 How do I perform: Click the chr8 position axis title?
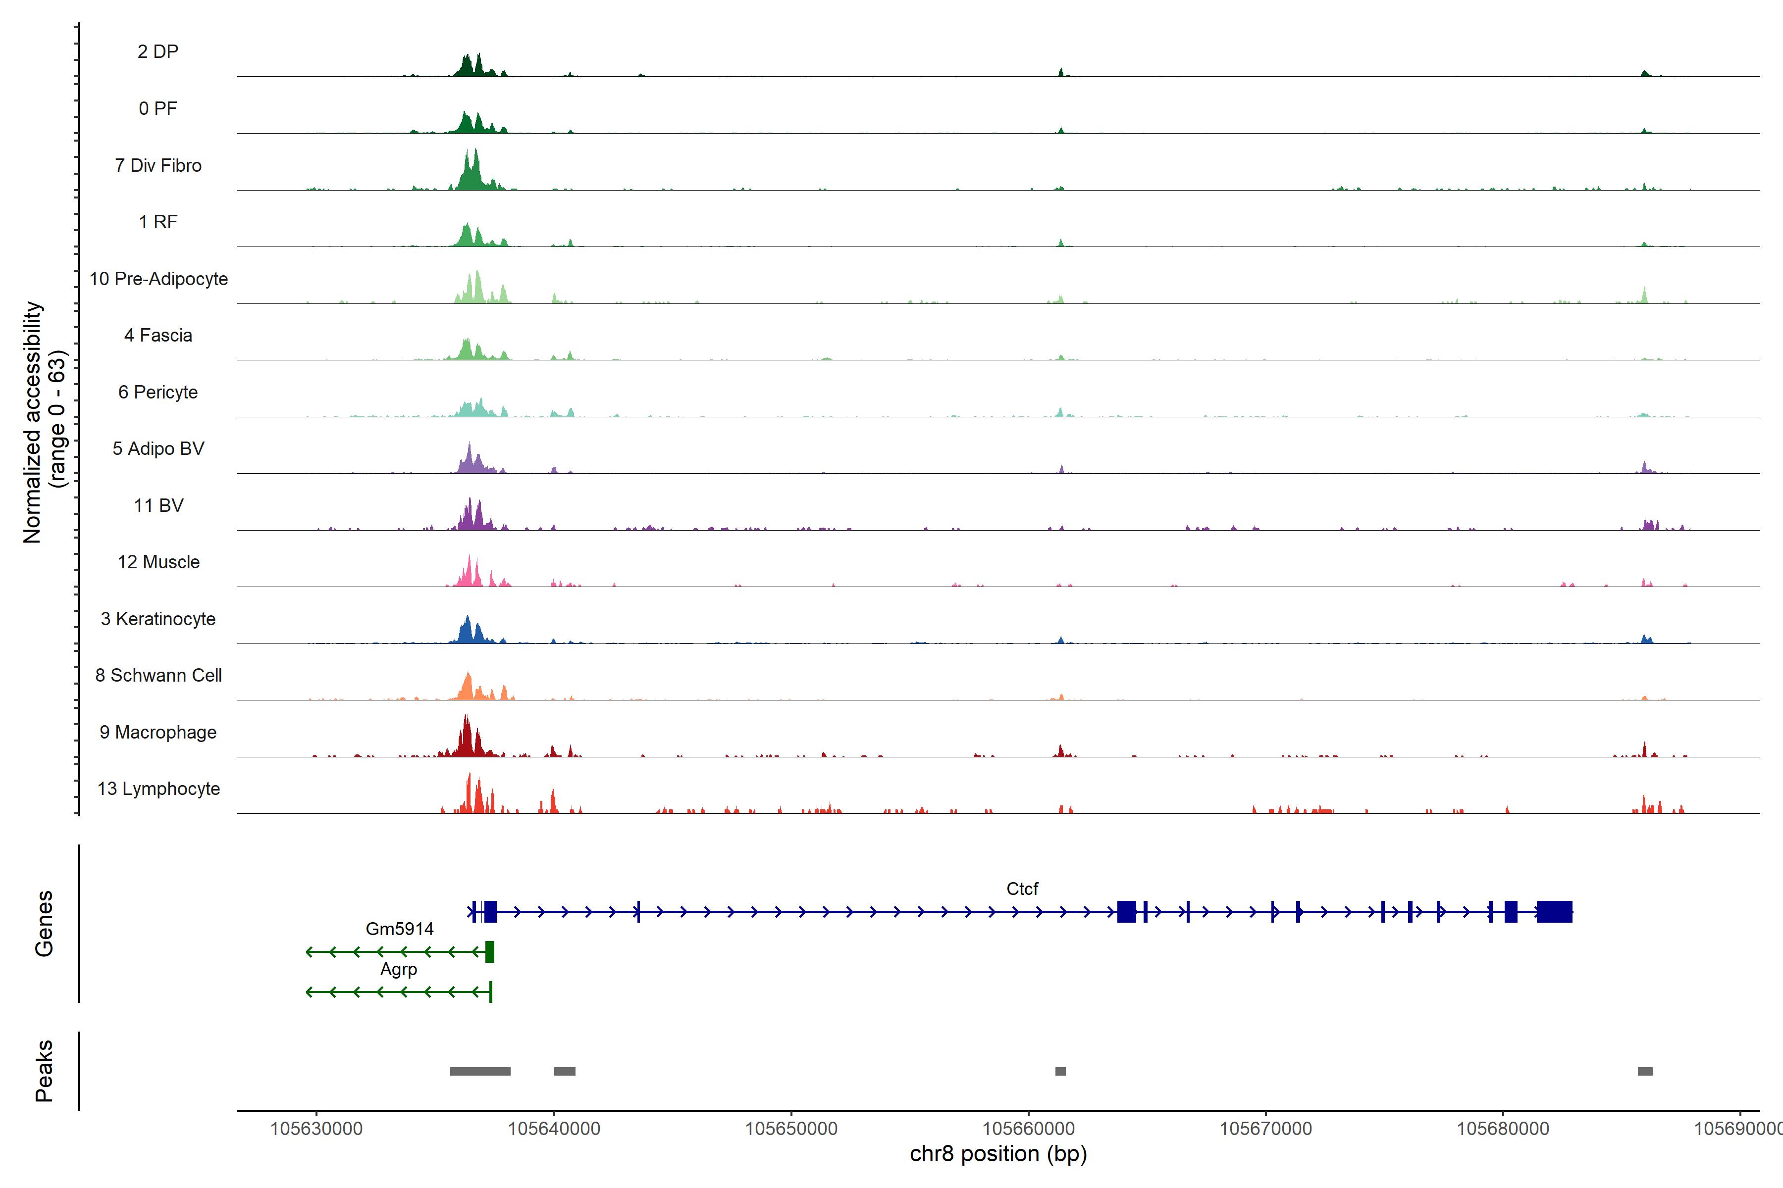coord(997,1154)
